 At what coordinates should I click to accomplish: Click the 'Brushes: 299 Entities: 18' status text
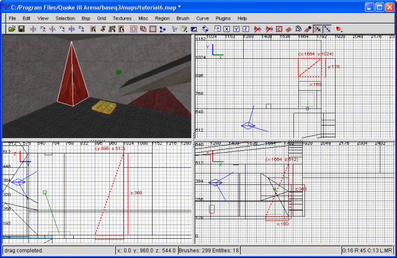click(209, 251)
